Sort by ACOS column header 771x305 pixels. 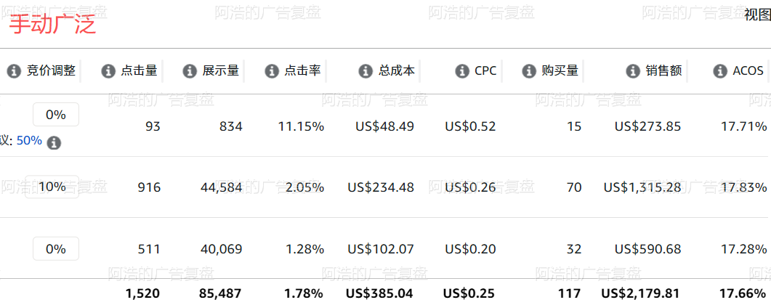(748, 71)
